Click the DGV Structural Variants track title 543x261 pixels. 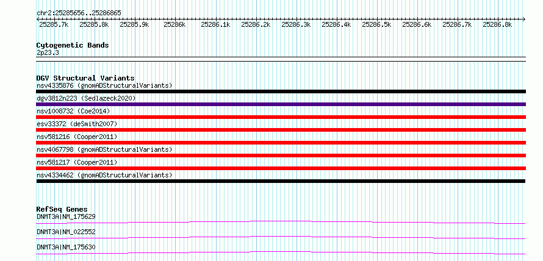coord(85,78)
